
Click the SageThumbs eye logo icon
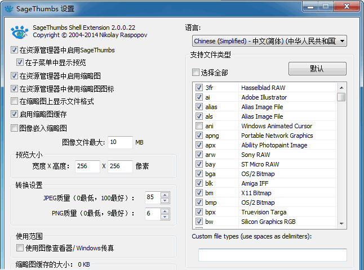20,32
